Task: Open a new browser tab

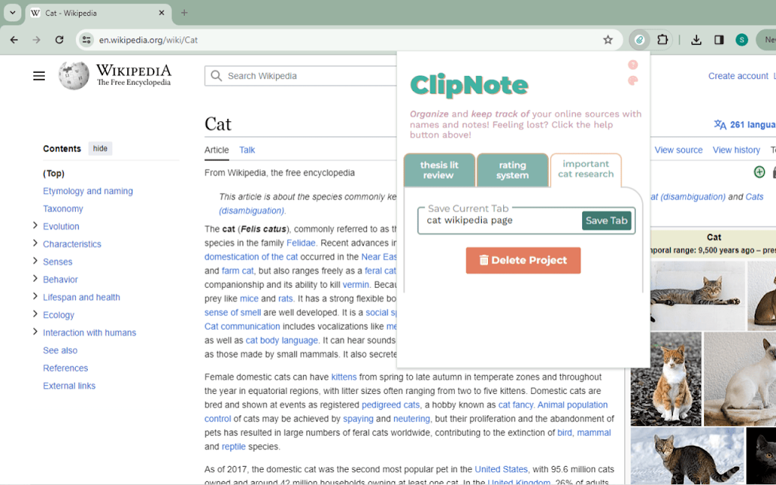Action: [x=184, y=13]
